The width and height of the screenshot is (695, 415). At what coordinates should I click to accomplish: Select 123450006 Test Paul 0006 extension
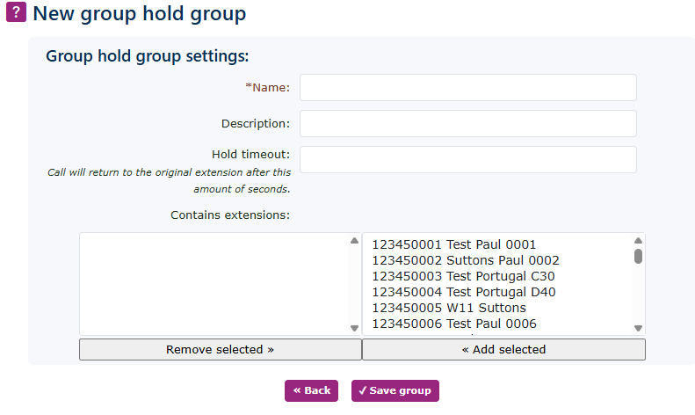click(453, 324)
